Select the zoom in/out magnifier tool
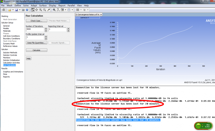 click(x=41, y=10)
